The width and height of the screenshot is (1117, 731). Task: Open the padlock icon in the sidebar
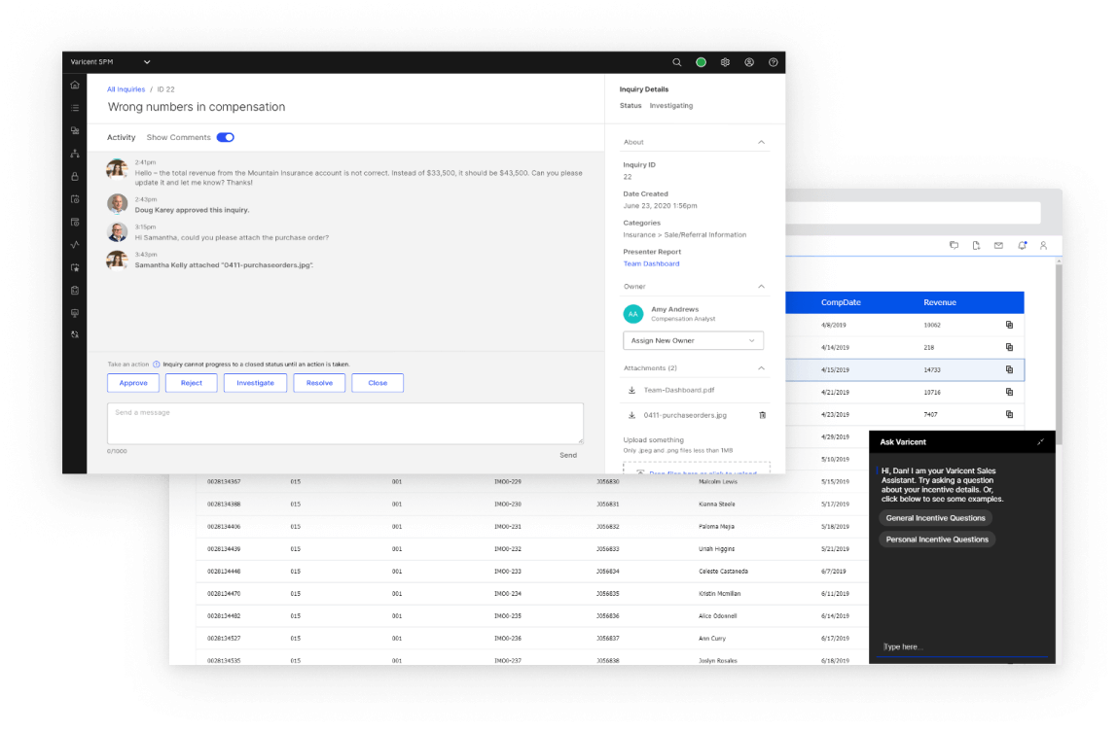coord(75,176)
